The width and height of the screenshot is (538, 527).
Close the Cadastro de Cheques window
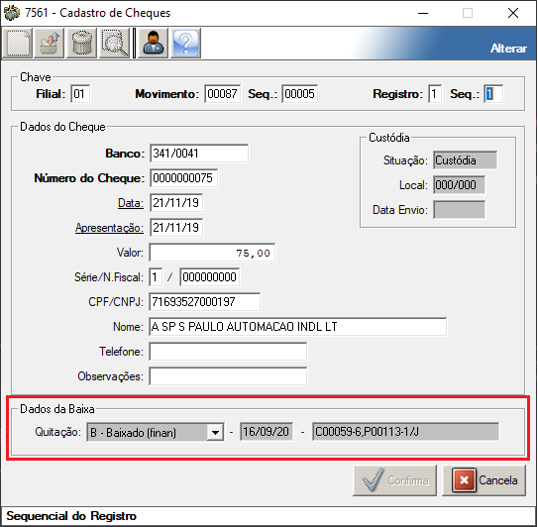(513, 13)
